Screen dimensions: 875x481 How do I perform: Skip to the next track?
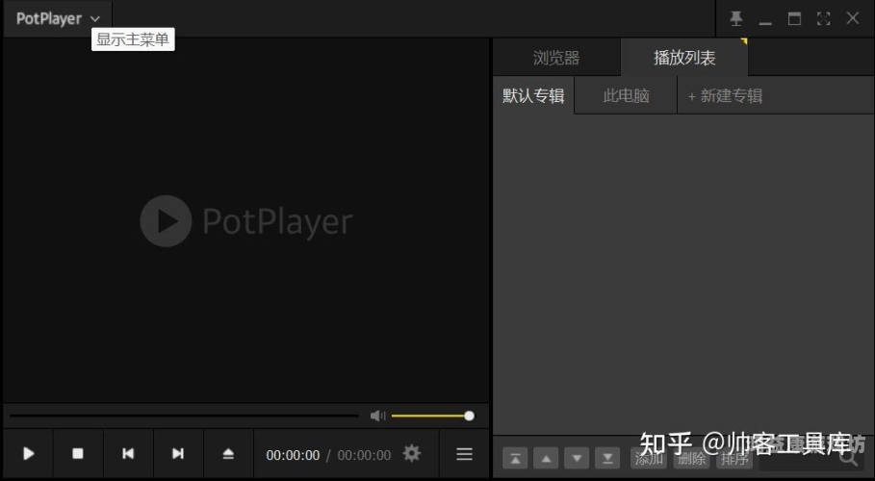pyautogui.click(x=178, y=454)
